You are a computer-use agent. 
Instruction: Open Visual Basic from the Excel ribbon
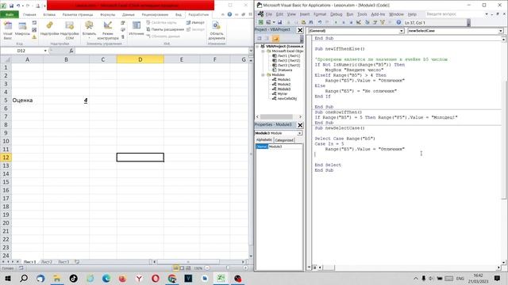pyautogui.click(x=7, y=30)
